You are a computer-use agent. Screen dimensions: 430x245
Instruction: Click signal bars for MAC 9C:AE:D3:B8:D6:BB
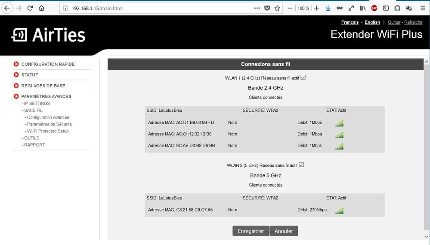[x=339, y=146]
